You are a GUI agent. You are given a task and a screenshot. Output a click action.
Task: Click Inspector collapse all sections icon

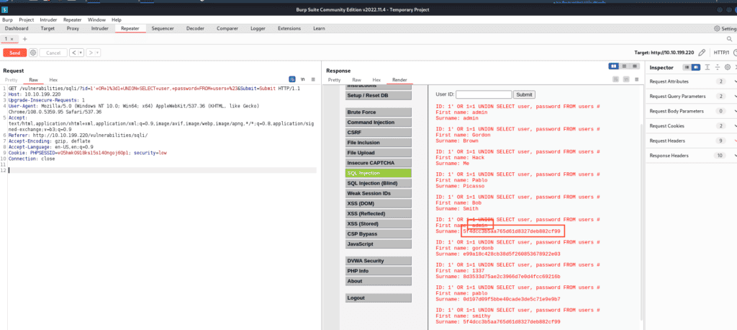tap(718, 67)
